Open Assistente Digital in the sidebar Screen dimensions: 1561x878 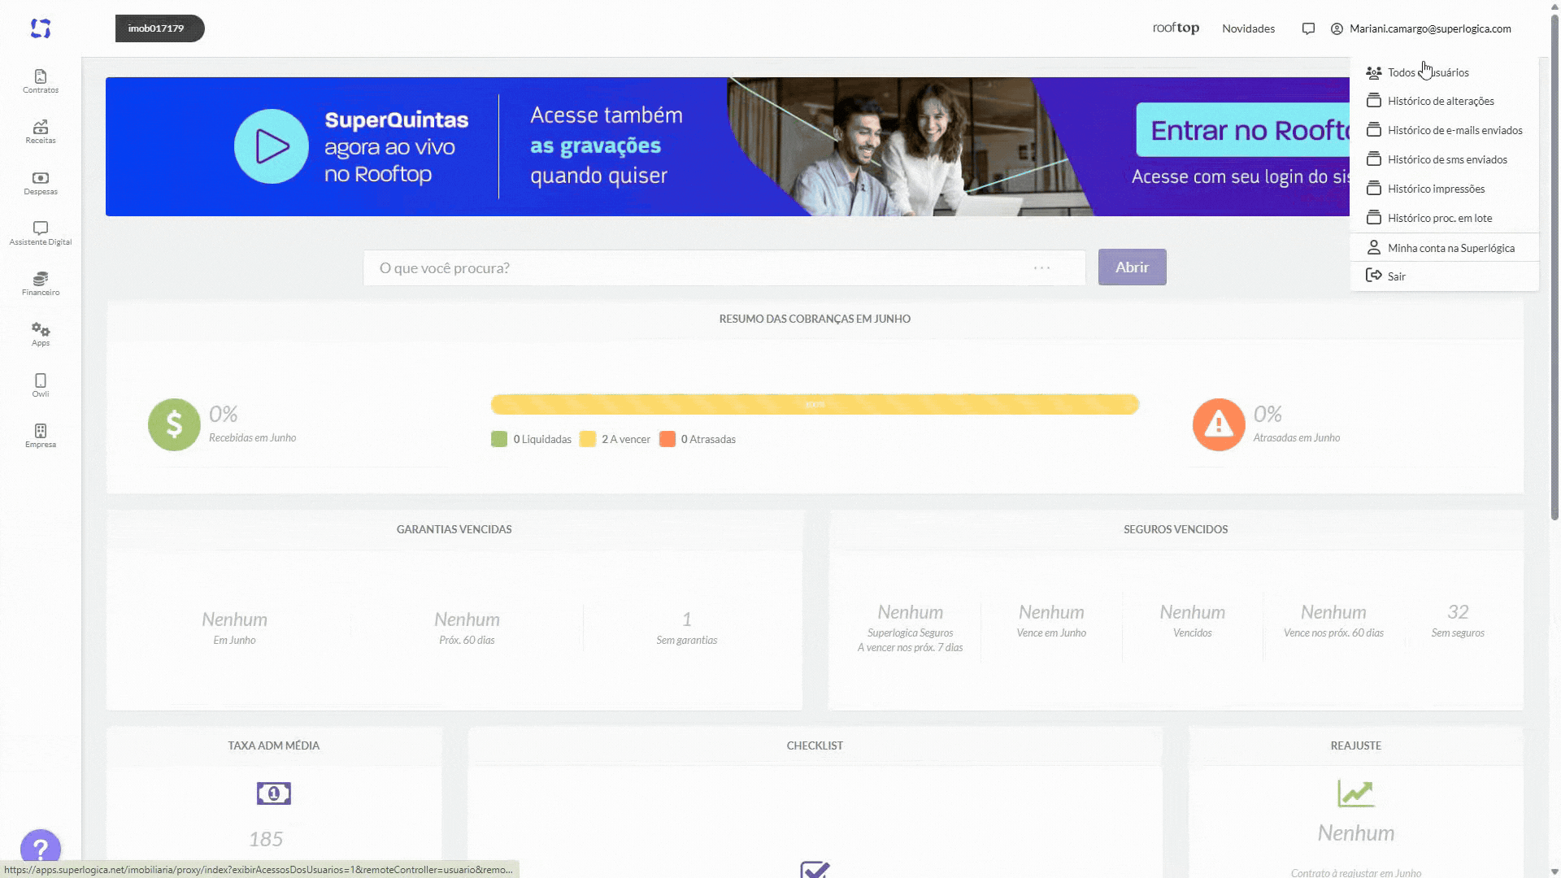[41, 233]
